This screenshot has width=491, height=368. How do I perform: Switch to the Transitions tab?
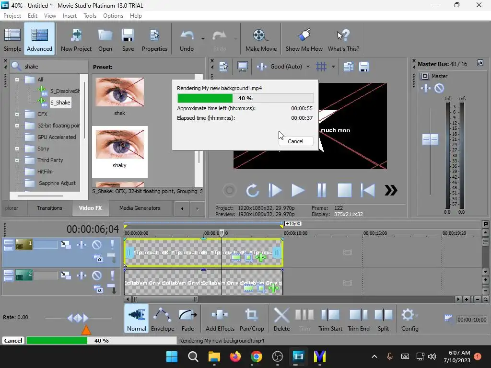coord(49,208)
